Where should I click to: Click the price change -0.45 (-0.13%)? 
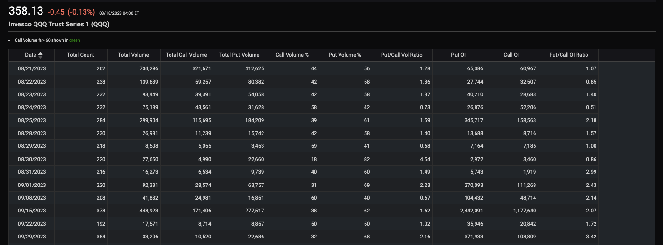tap(71, 12)
